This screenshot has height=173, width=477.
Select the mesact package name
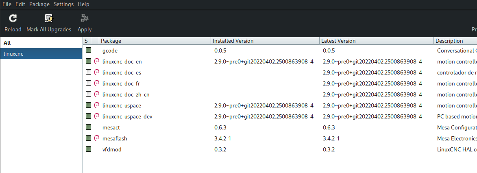click(x=111, y=127)
